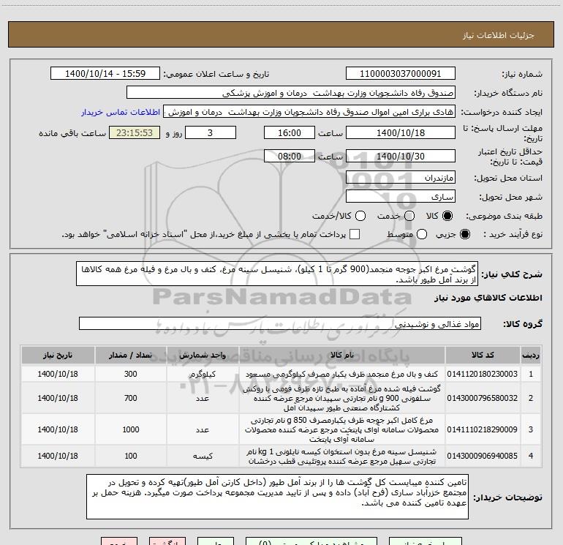Select the کالا/خدمت radio button

[x=360, y=216]
